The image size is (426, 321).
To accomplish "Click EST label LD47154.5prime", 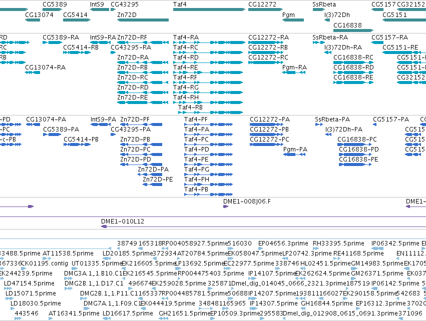I will click(x=29, y=283).
